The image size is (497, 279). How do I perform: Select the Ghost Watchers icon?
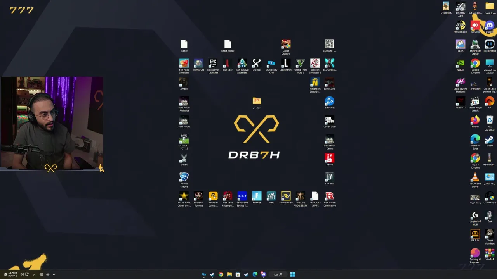coord(489,237)
